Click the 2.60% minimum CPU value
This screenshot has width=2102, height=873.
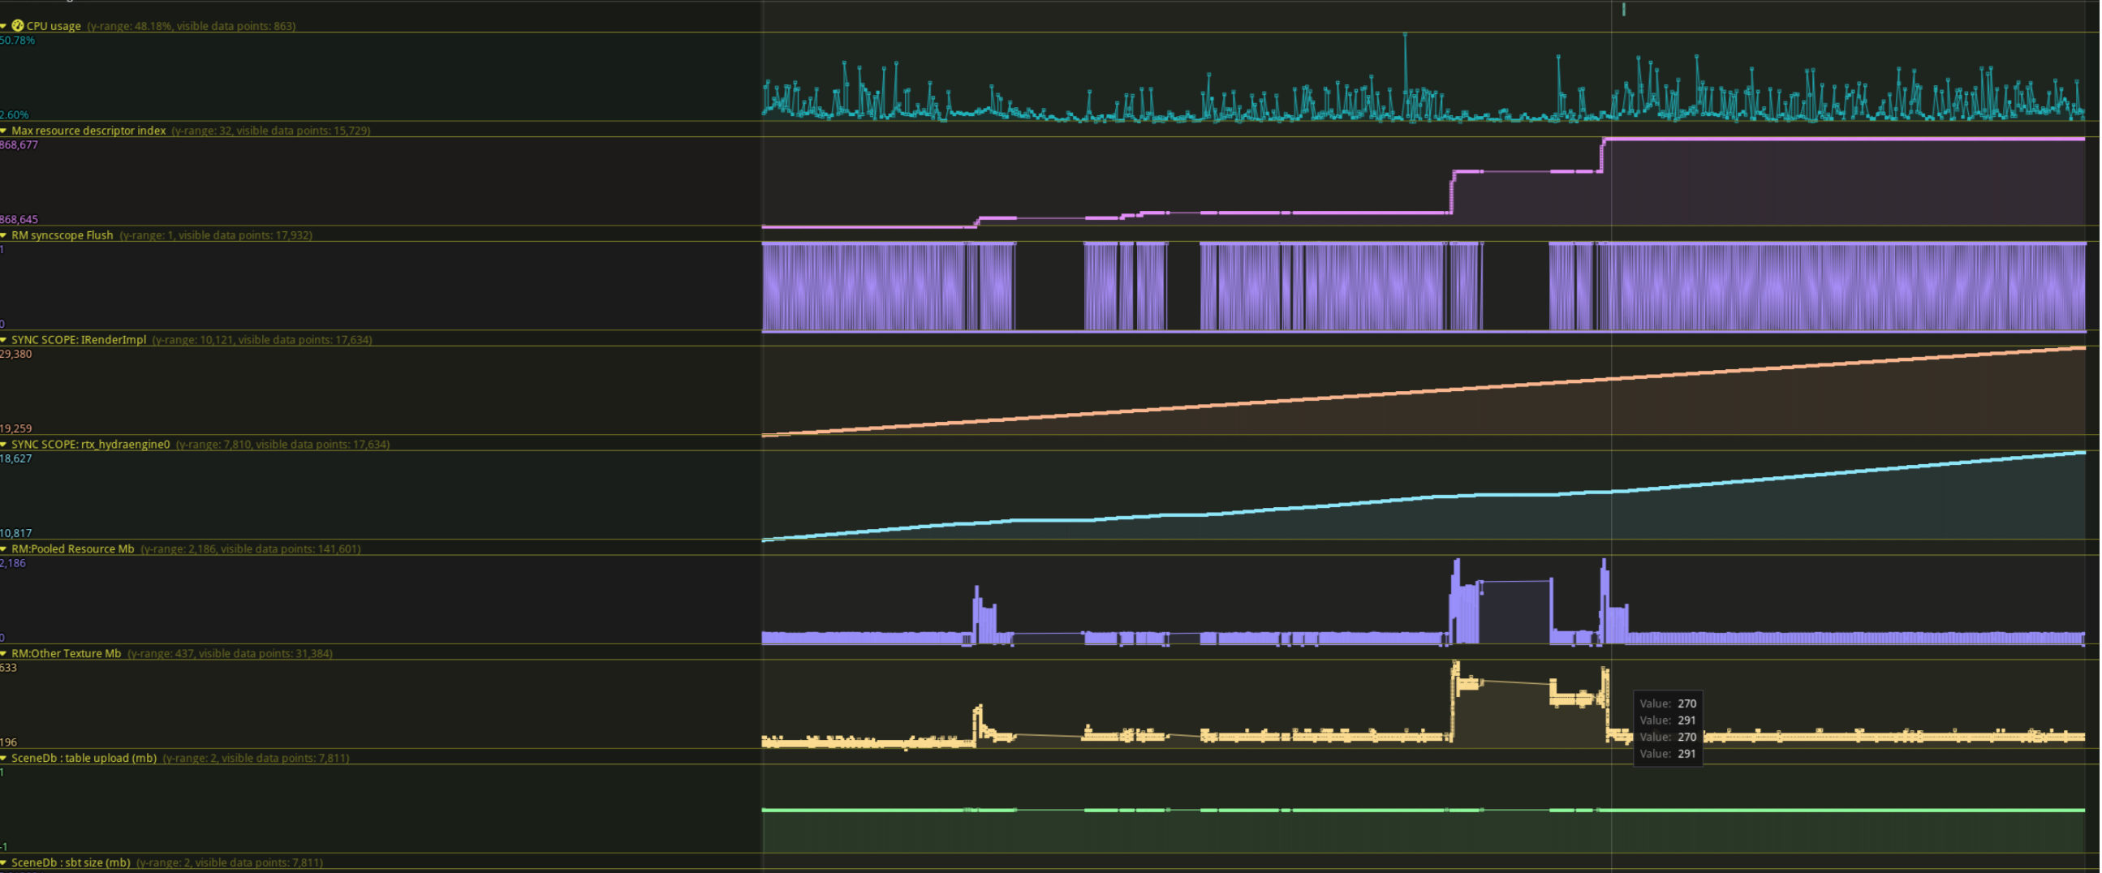coord(15,115)
